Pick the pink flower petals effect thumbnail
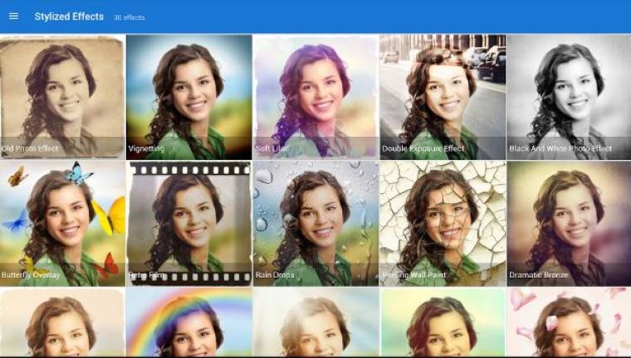 (x=569, y=322)
